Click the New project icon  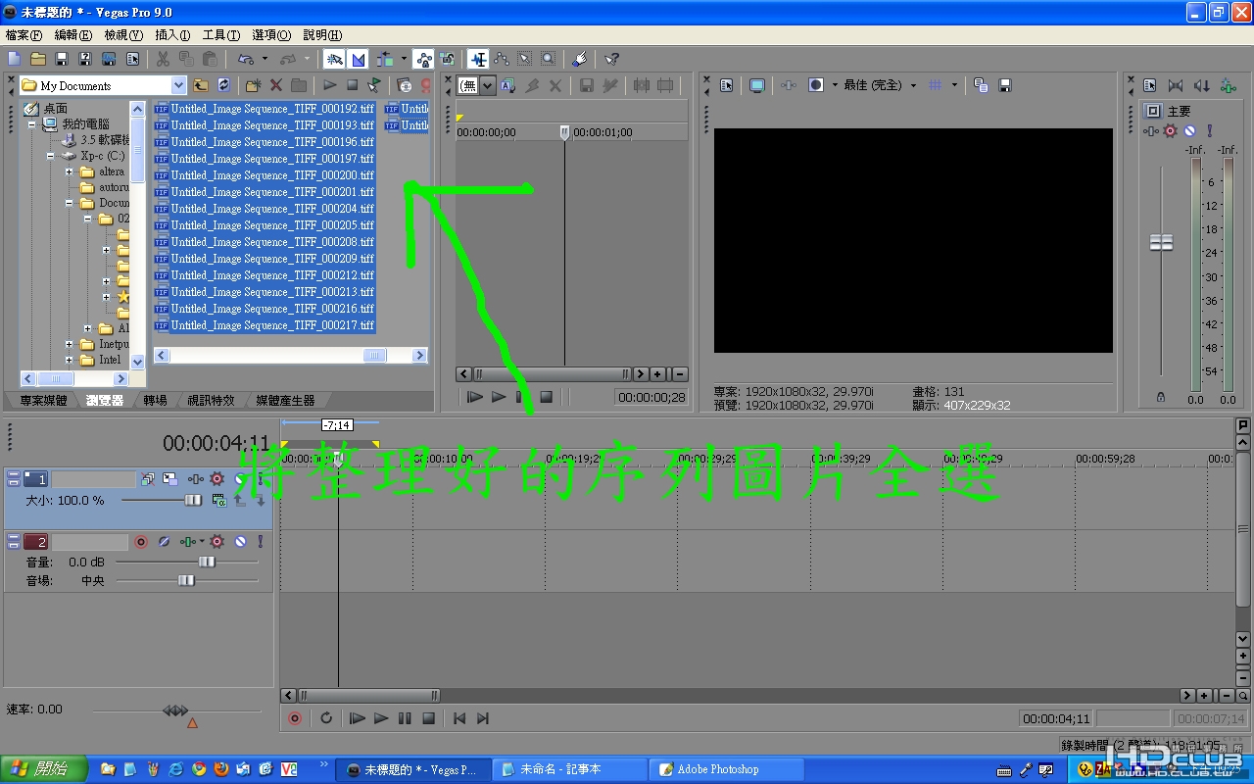[x=14, y=59]
